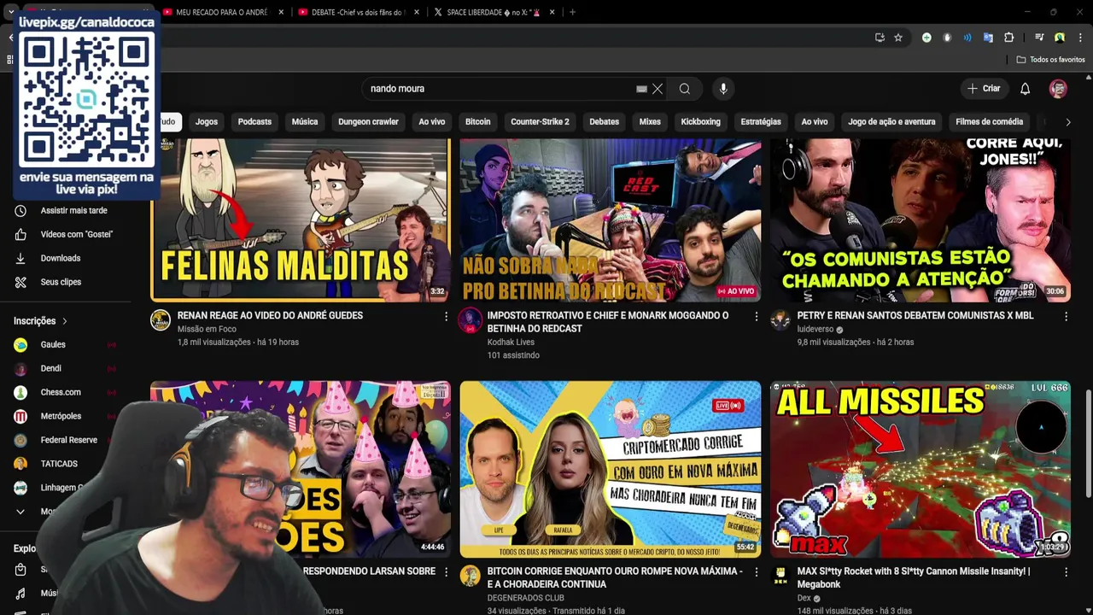
Task: Select the Dungeon crawler filter chip
Action: tap(368, 122)
